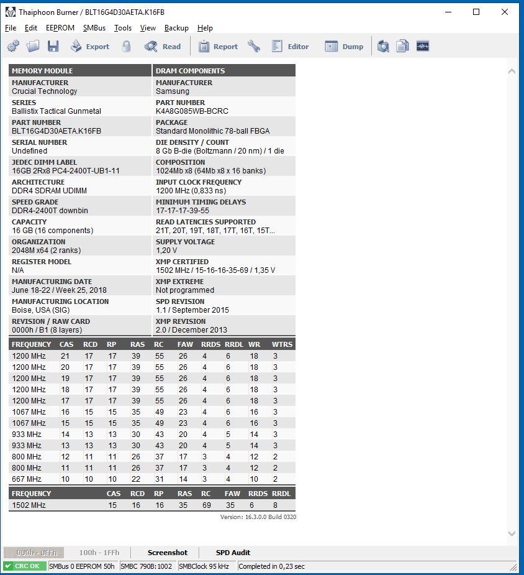Maximize the Thaiphoon Burner window
The width and height of the screenshot is (524, 575).
coord(476,12)
